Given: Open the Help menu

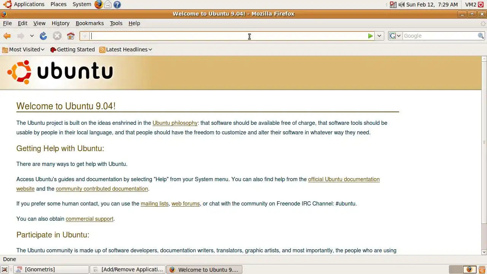Looking at the screenshot, I should point(134,23).
